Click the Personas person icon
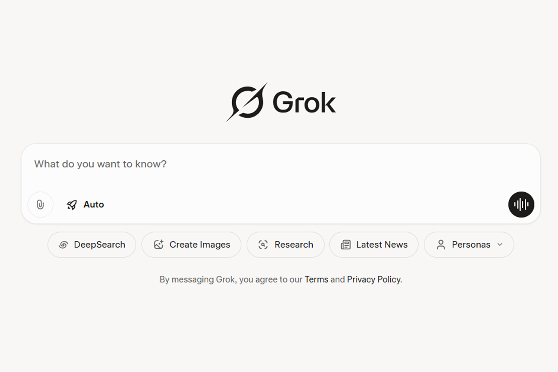 (441, 245)
